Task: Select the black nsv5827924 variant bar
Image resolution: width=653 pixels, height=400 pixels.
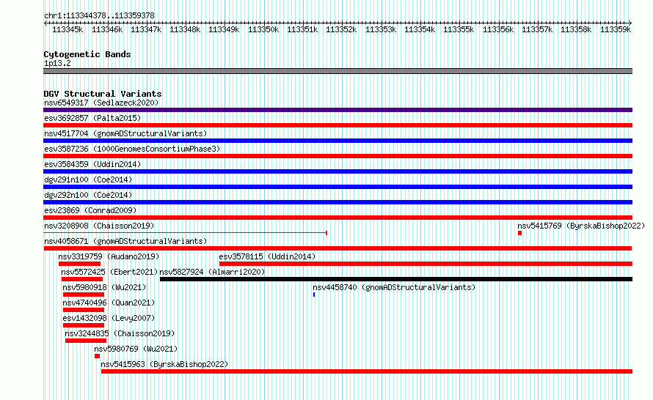Action: coord(396,279)
